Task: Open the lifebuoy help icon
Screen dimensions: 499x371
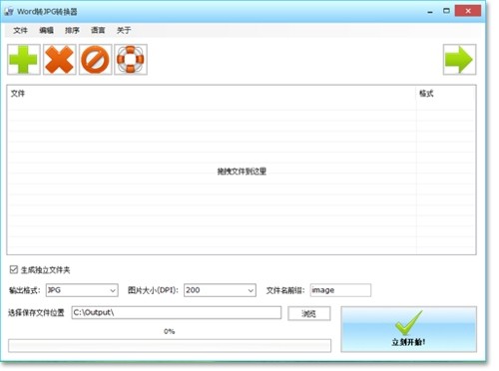Action: [x=131, y=60]
